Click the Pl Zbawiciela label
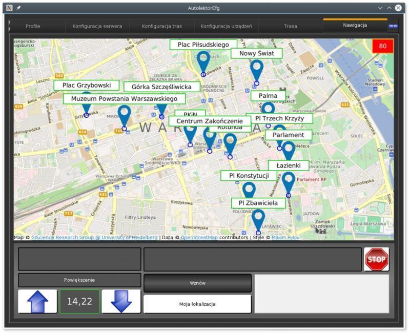Screen dimensions: 410x334 tap(258, 203)
